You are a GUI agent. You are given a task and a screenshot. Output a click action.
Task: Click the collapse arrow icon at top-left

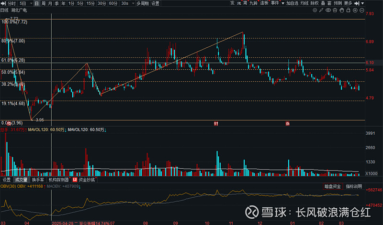click(x=4, y=3)
